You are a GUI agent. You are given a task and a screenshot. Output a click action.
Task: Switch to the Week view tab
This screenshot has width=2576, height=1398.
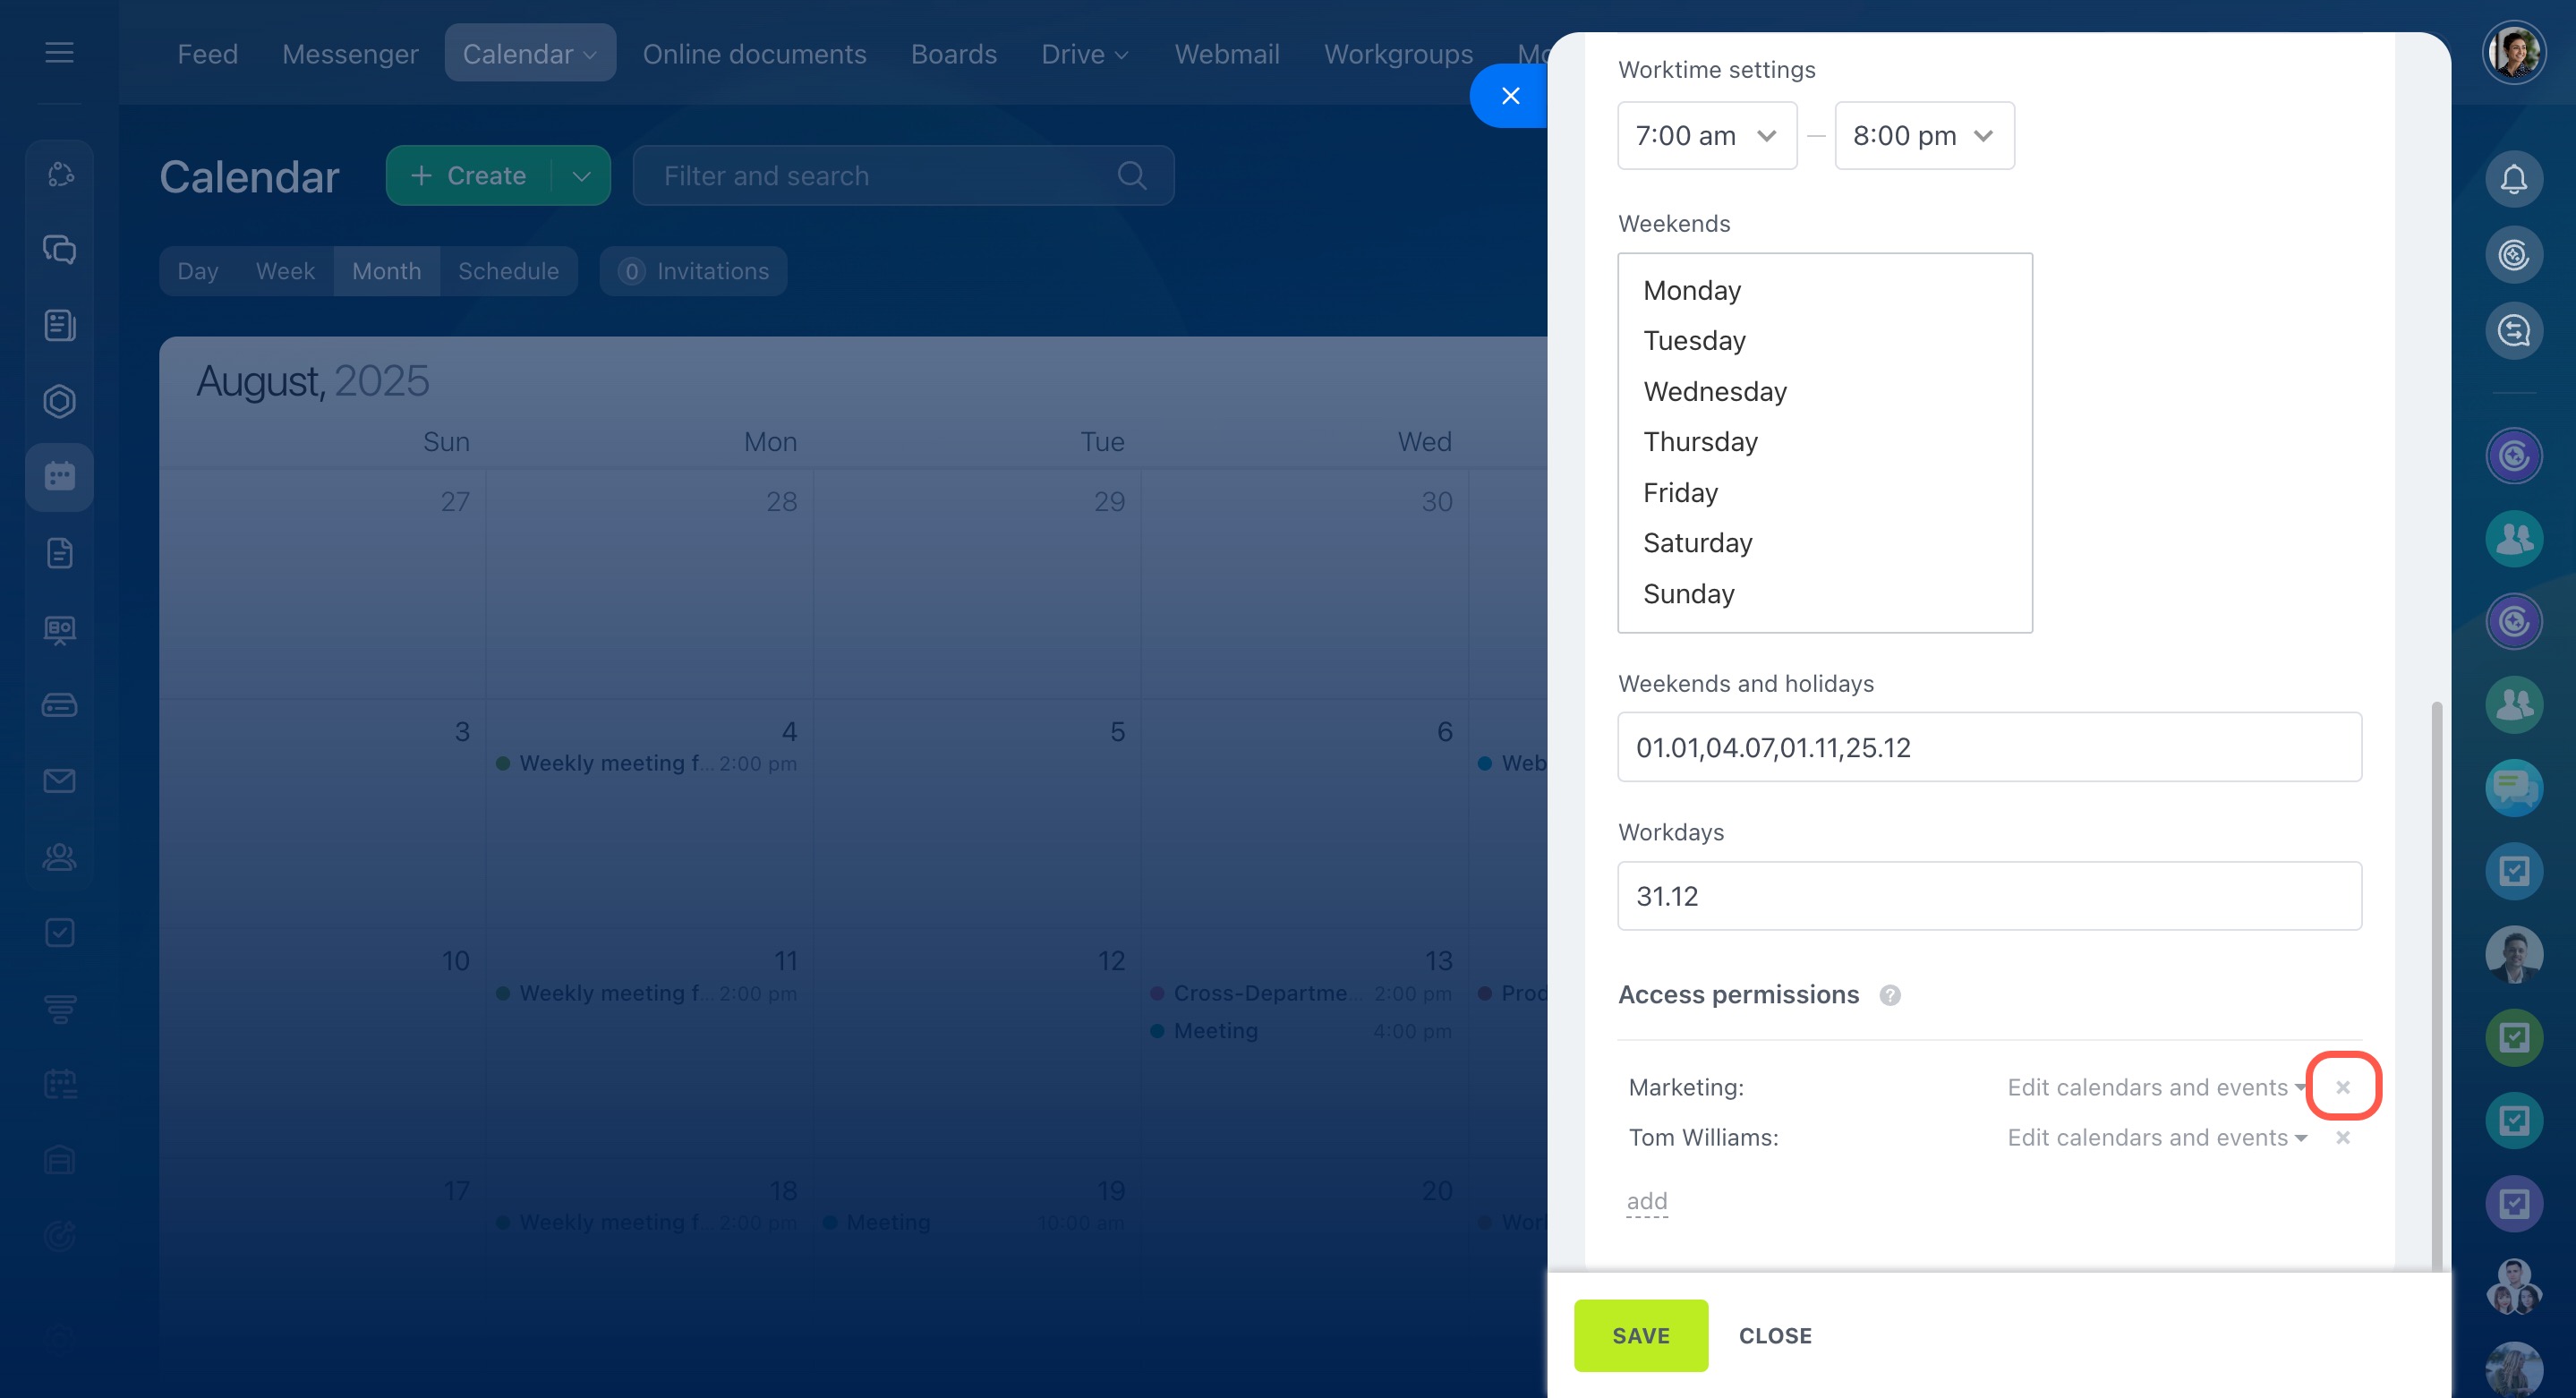[285, 271]
